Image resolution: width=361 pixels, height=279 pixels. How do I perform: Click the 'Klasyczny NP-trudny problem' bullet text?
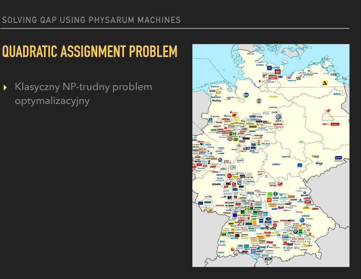pos(83,87)
